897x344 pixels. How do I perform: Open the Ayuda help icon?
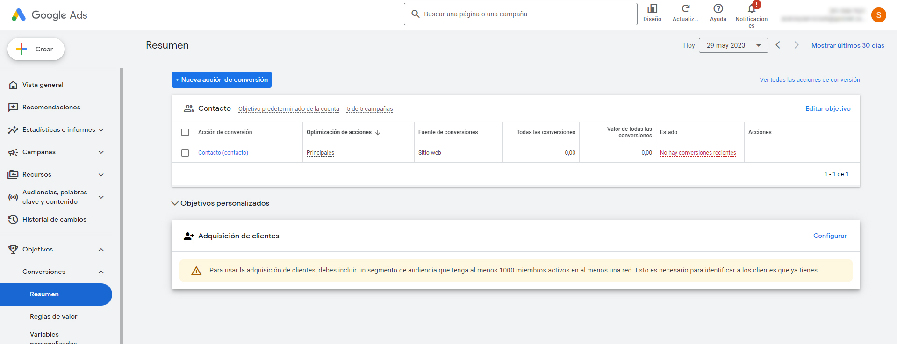coord(718,8)
